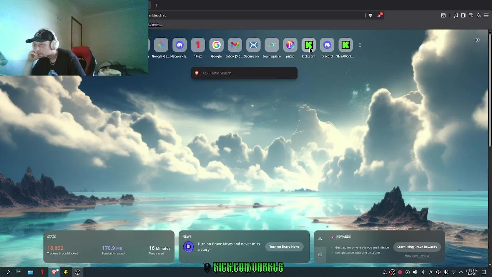Open the red 1 app in the taskbar

point(42,272)
